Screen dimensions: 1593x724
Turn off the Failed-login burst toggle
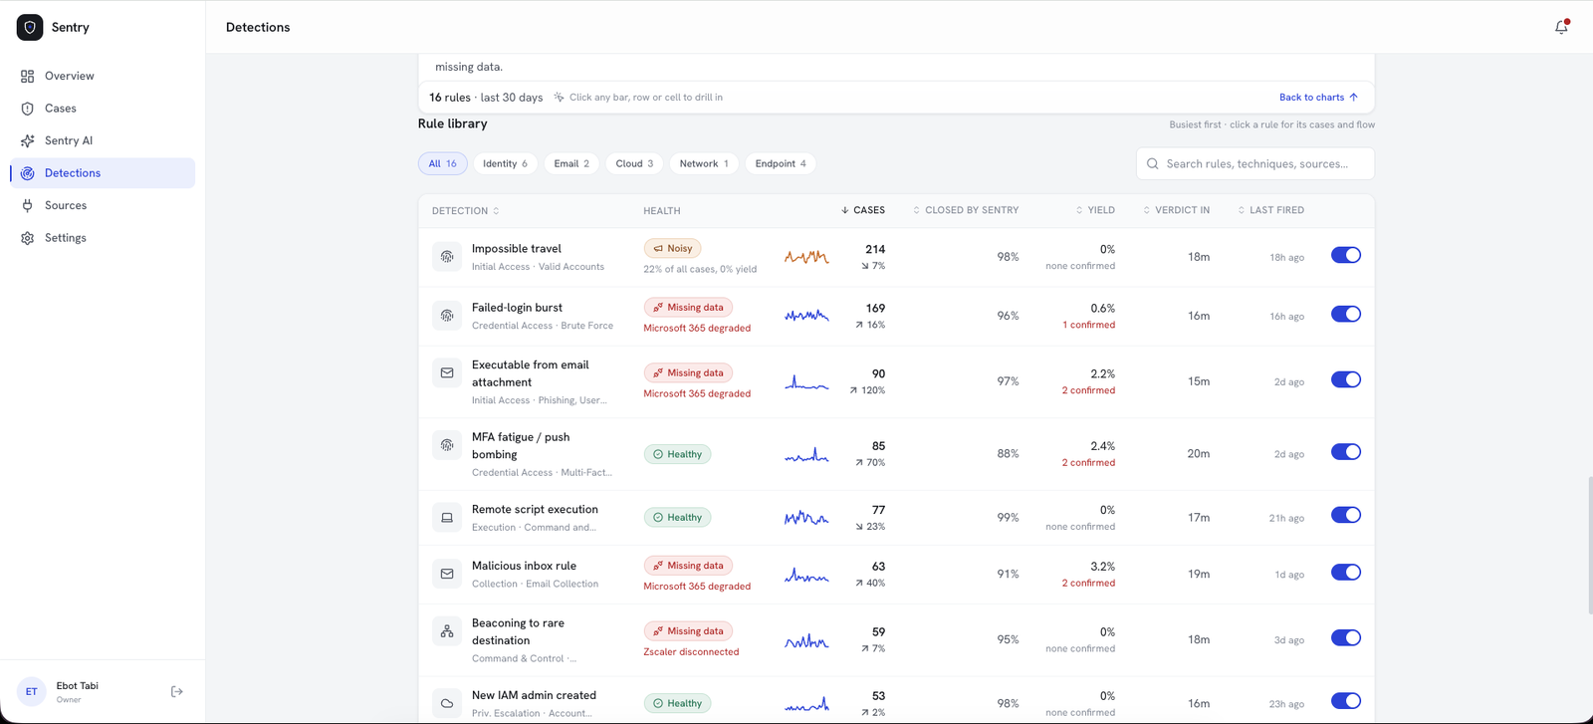(1345, 314)
